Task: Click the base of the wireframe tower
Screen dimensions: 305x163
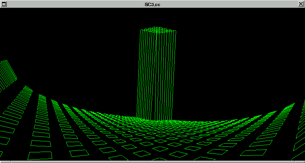Action: (x=154, y=117)
